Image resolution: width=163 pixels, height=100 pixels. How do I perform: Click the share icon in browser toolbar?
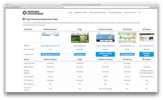pos(17,7)
